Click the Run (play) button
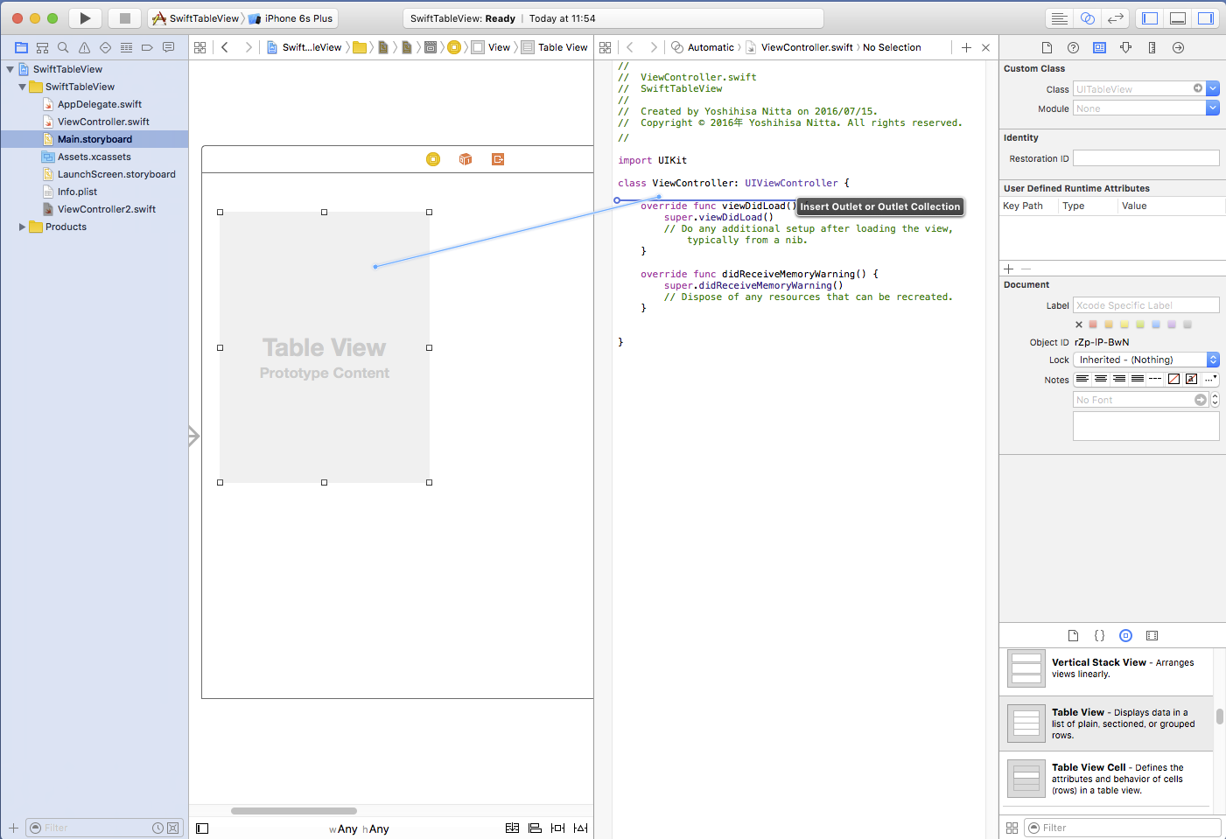Image resolution: width=1226 pixels, height=839 pixels. tap(85, 18)
